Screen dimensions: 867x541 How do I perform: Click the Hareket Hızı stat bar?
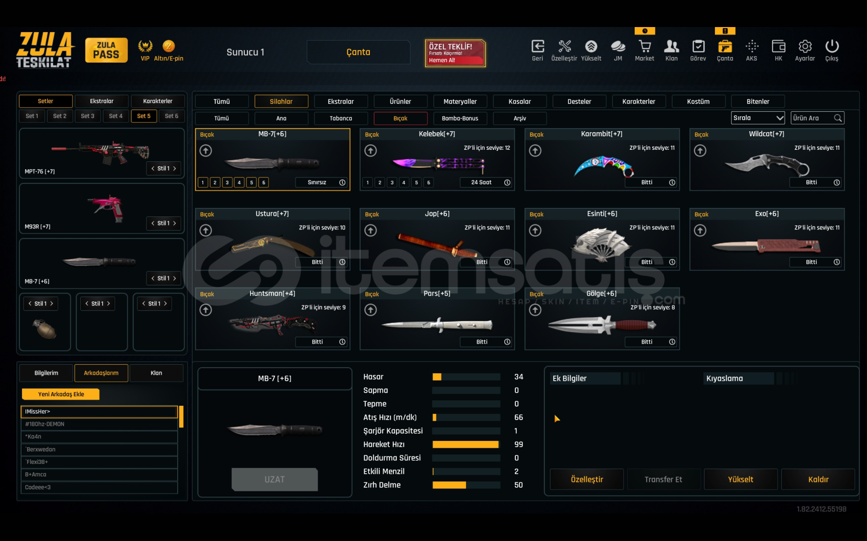click(x=467, y=444)
